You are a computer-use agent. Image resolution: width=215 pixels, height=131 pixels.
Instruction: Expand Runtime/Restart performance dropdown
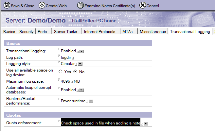tap(91, 101)
